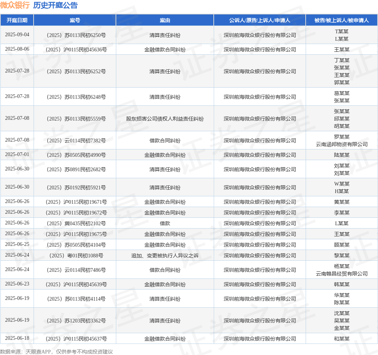Click cause 追加、变更被执行人异议之诉
Viewport: 378px width, 355px height.
point(165,256)
